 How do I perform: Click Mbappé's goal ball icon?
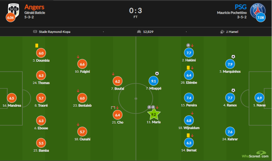pyautogui.click(x=157, y=74)
